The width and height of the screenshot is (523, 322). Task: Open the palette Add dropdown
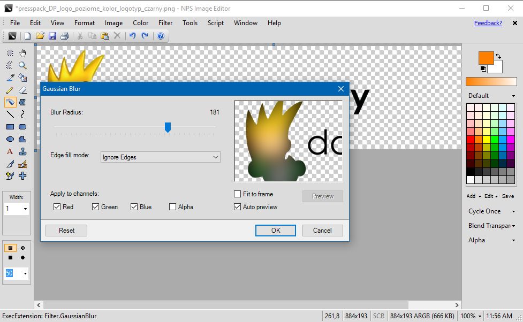[474, 196]
